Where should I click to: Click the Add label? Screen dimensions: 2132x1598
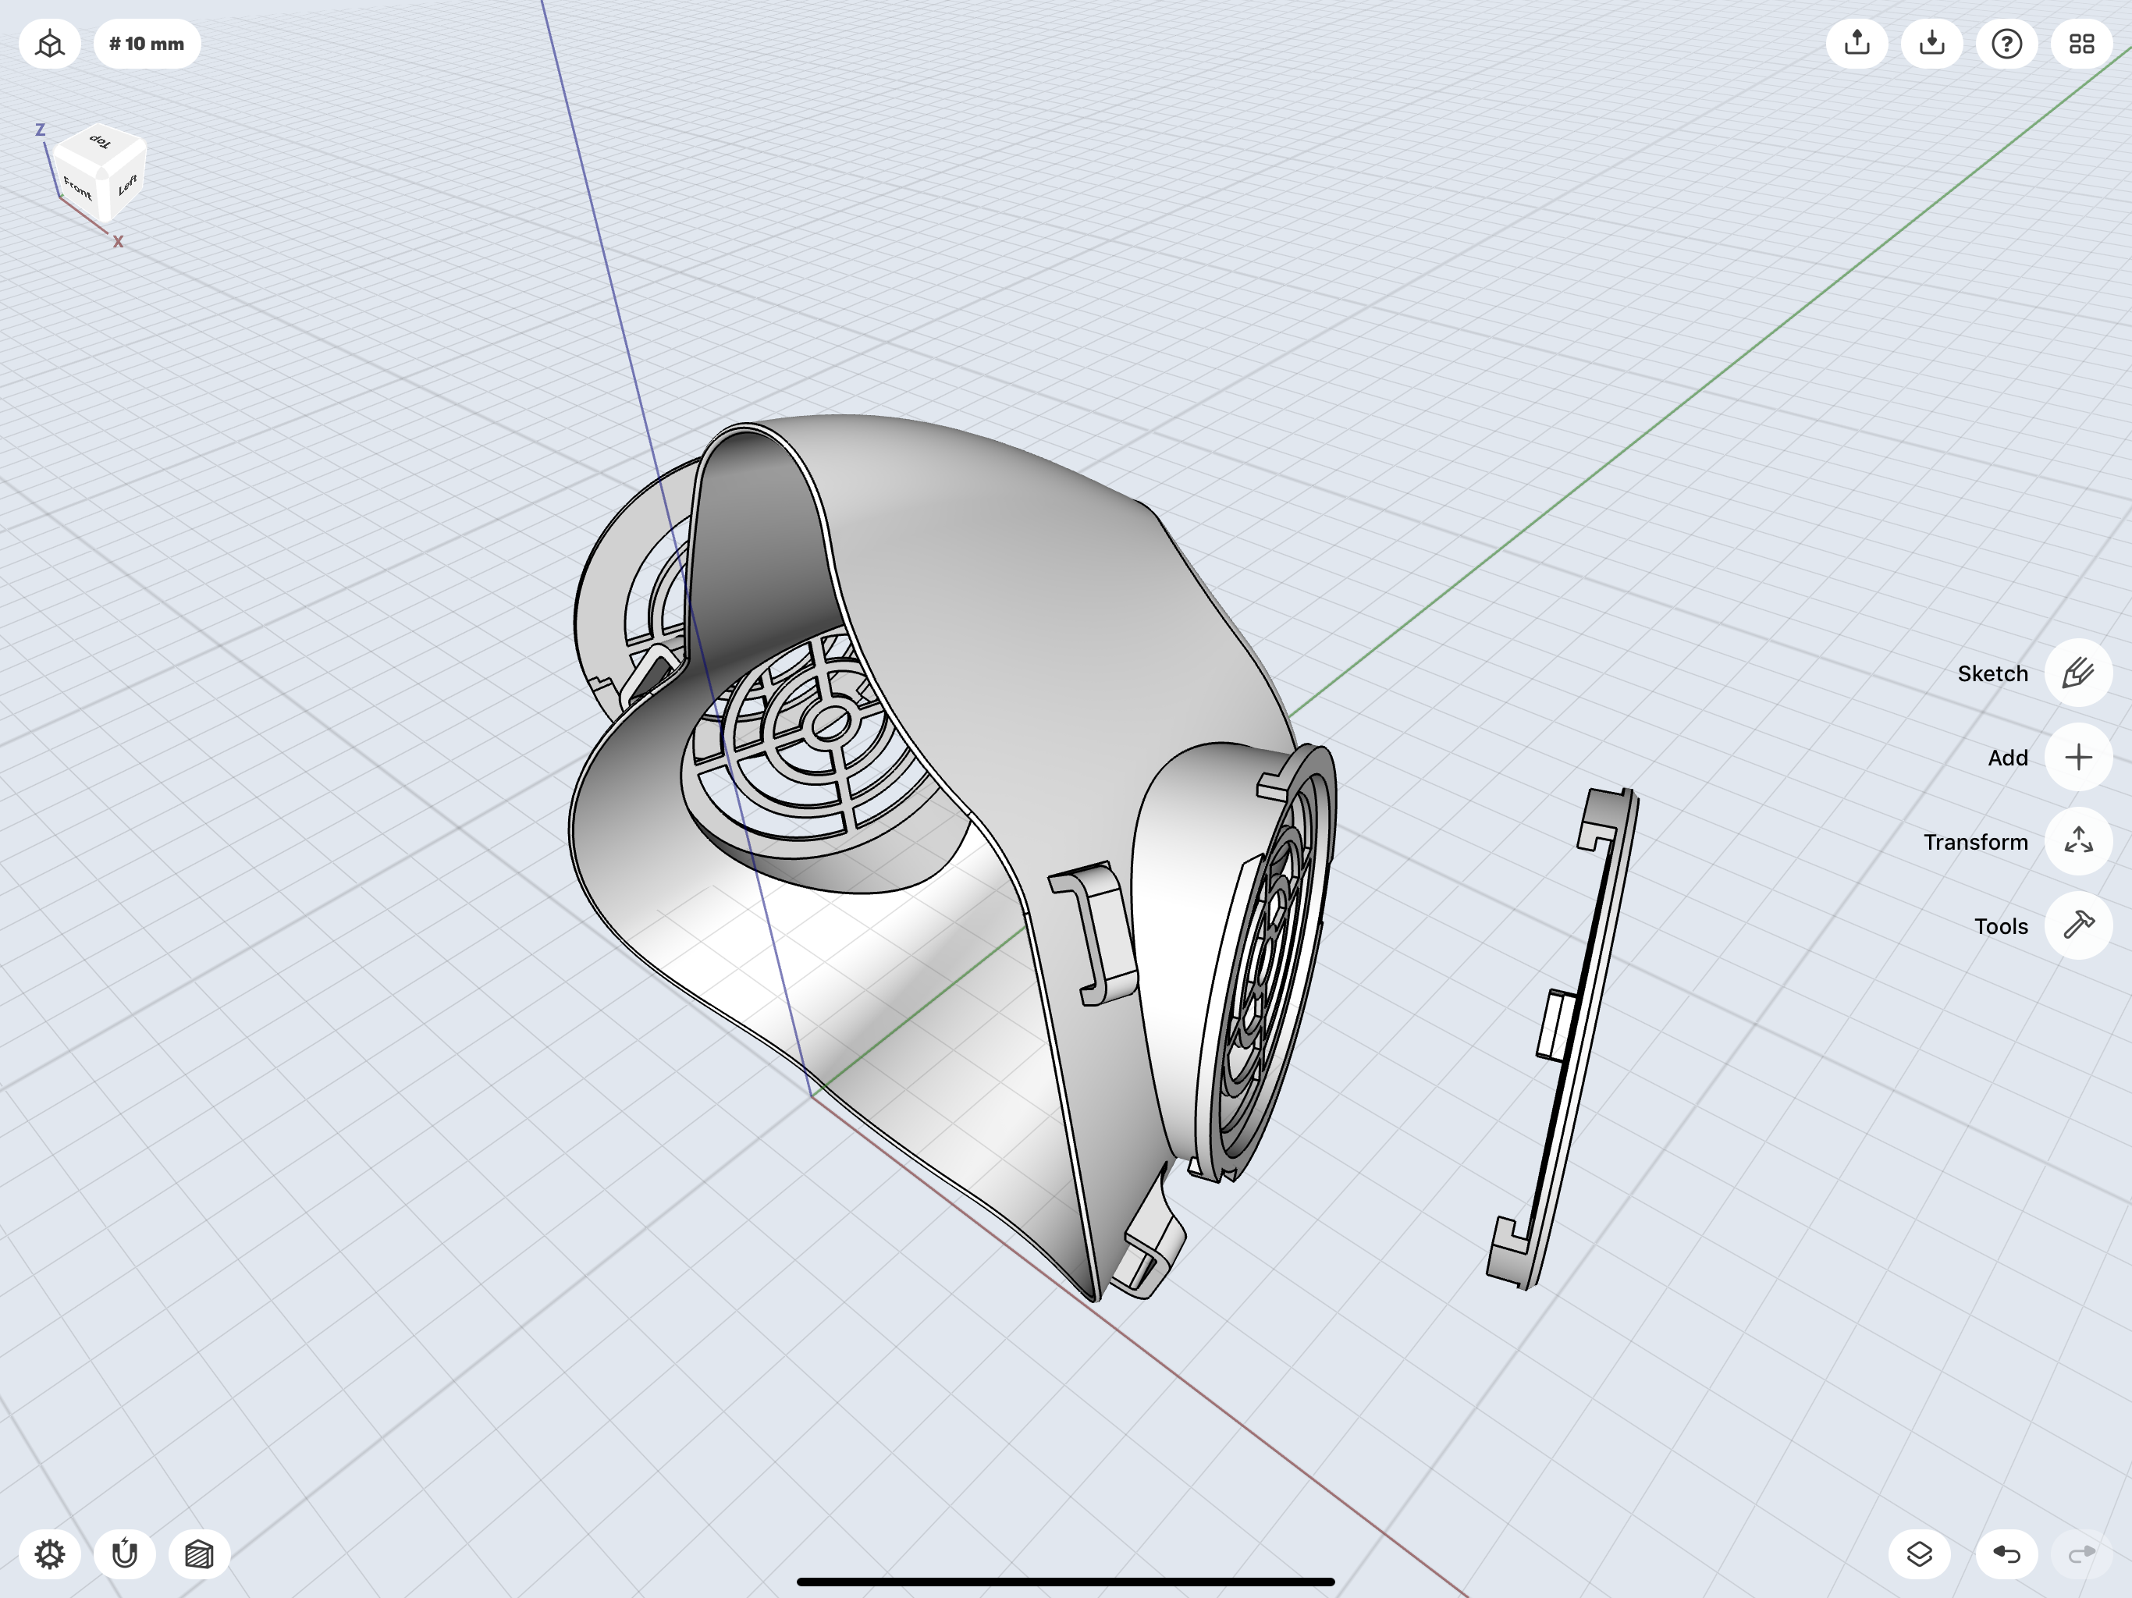point(2008,758)
